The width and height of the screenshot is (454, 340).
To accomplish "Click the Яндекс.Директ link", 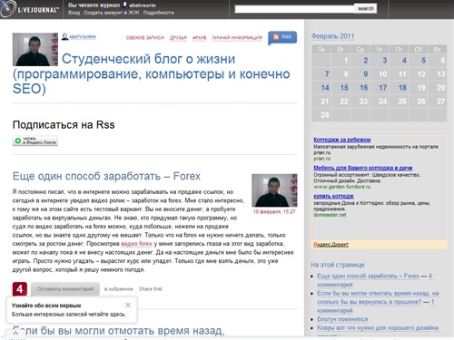I will tap(331, 244).
